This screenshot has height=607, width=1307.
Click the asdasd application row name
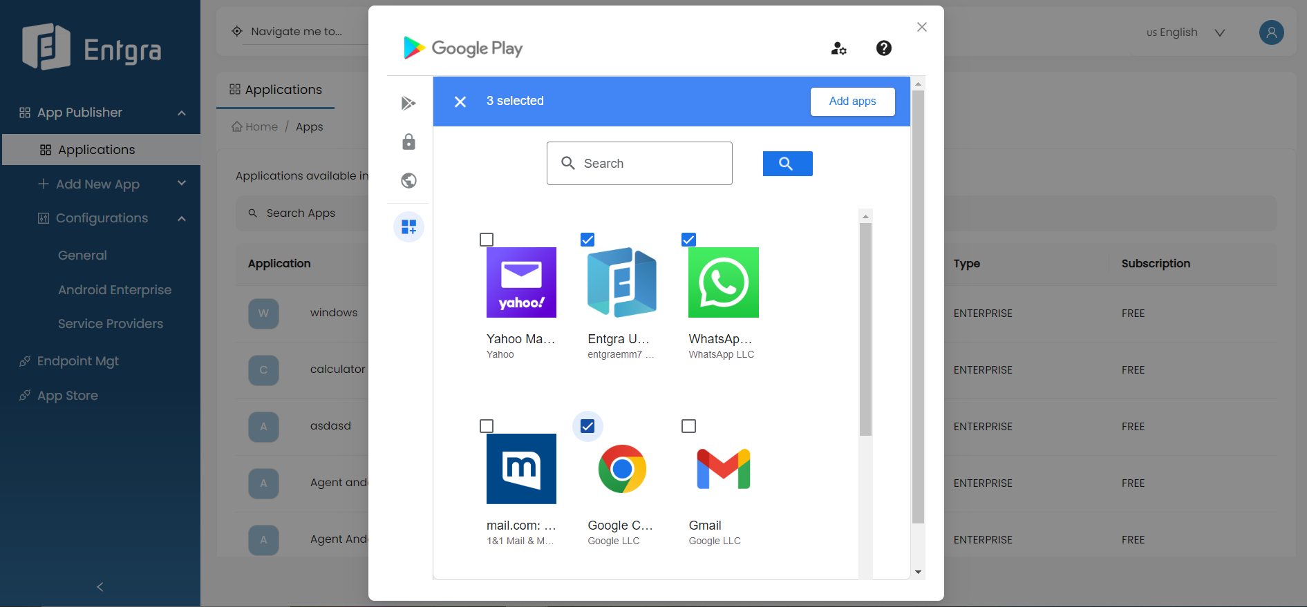pos(330,426)
